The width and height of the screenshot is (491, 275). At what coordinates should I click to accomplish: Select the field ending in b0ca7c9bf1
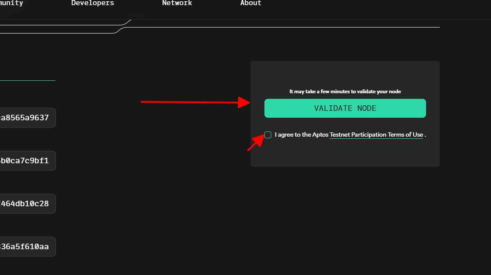(x=27, y=161)
